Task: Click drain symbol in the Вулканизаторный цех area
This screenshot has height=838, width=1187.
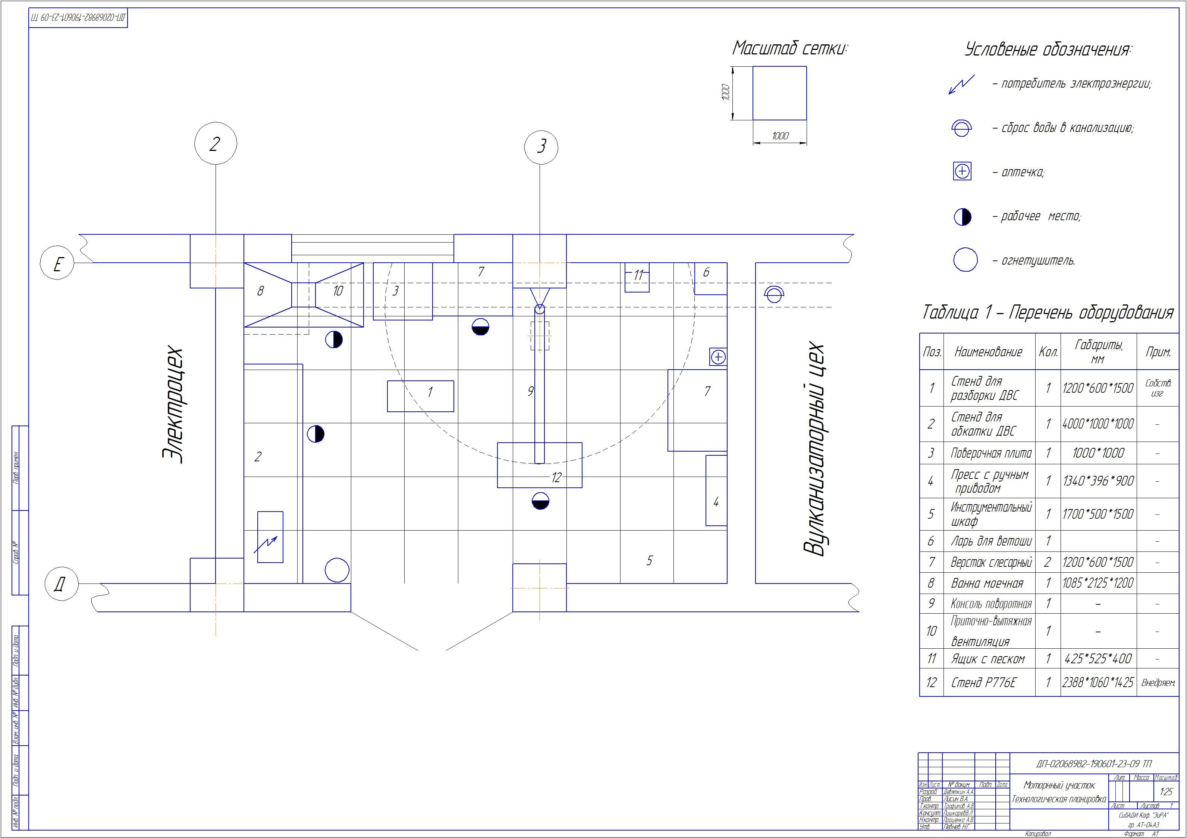Action: pos(774,294)
